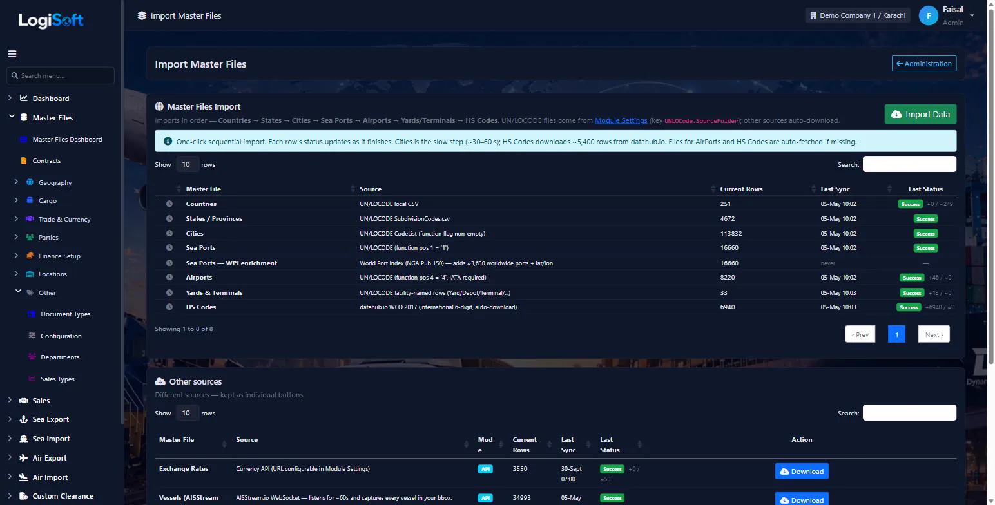Sort by the Master File column header
This screenshot has height=505, width=995.
(x=203, y=189)
